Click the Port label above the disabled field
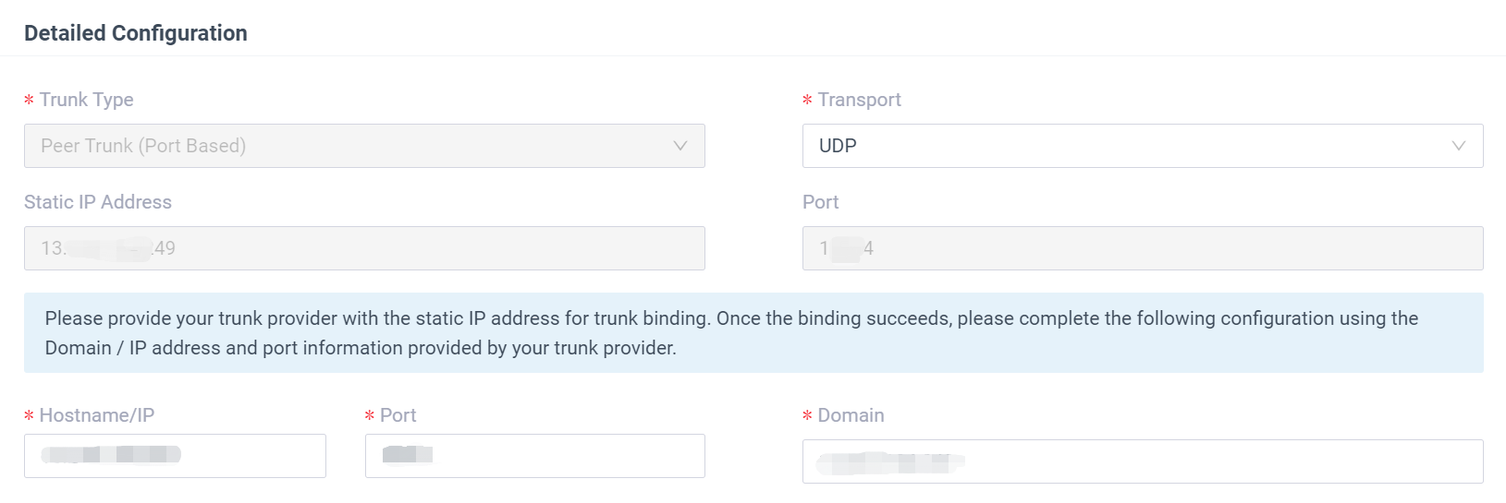Image resolution: width=1506 pixels, height=503 pixels. tap(821, 202)
